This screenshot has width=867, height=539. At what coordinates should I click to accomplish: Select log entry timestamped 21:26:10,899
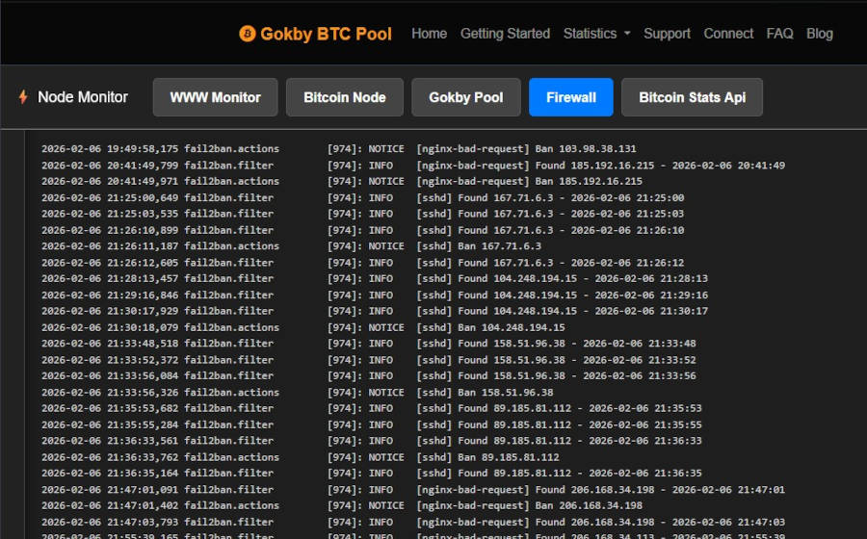(363, 230)
